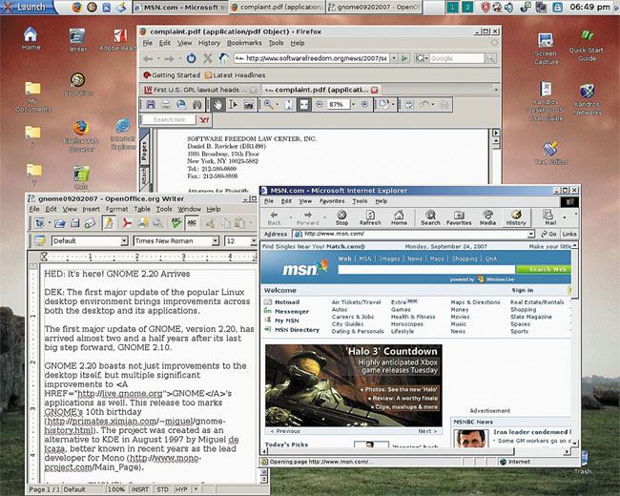Click Mail in Internet Explorer toolbar

point(549,217)
